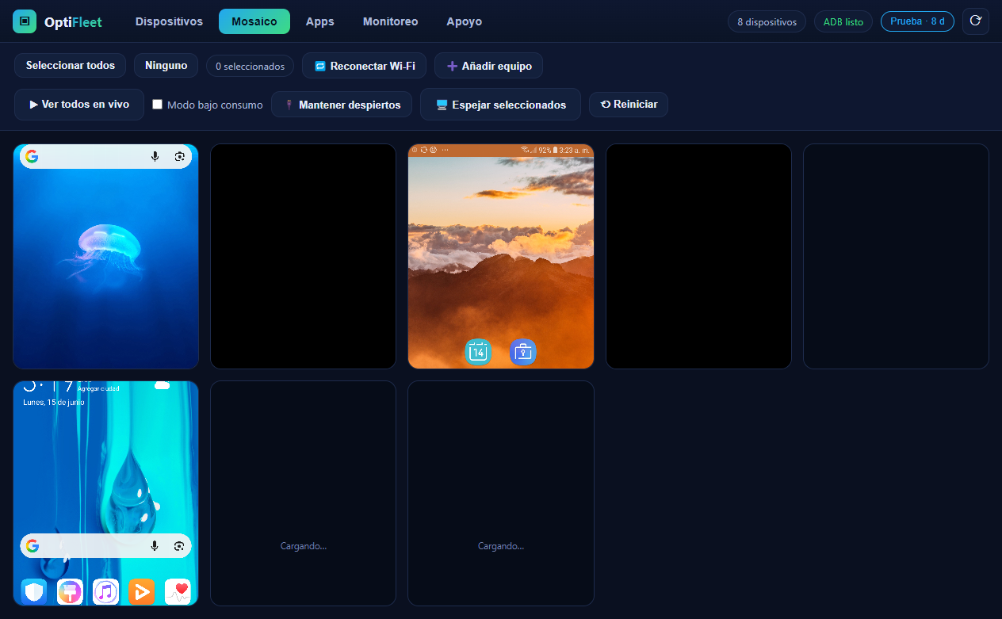
Task: Open the shield security app icon
Action: pyautogui.click(x=34, y=591)
